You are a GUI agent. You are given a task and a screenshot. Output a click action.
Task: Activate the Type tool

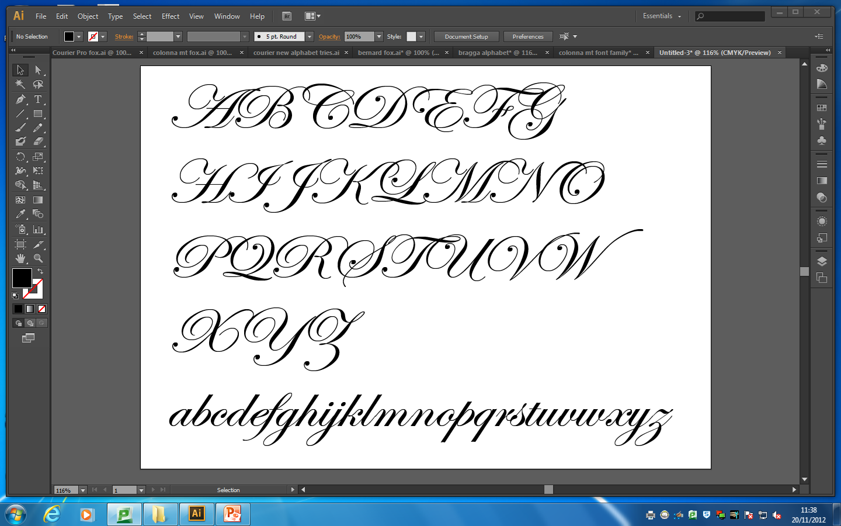click(38, 99)
